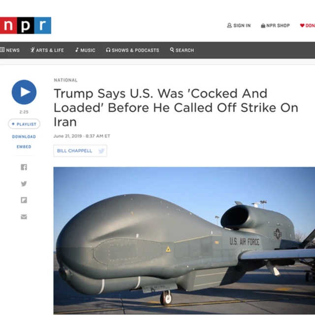Expand Shows & Podcasts menu

click(x=132, y=50)
